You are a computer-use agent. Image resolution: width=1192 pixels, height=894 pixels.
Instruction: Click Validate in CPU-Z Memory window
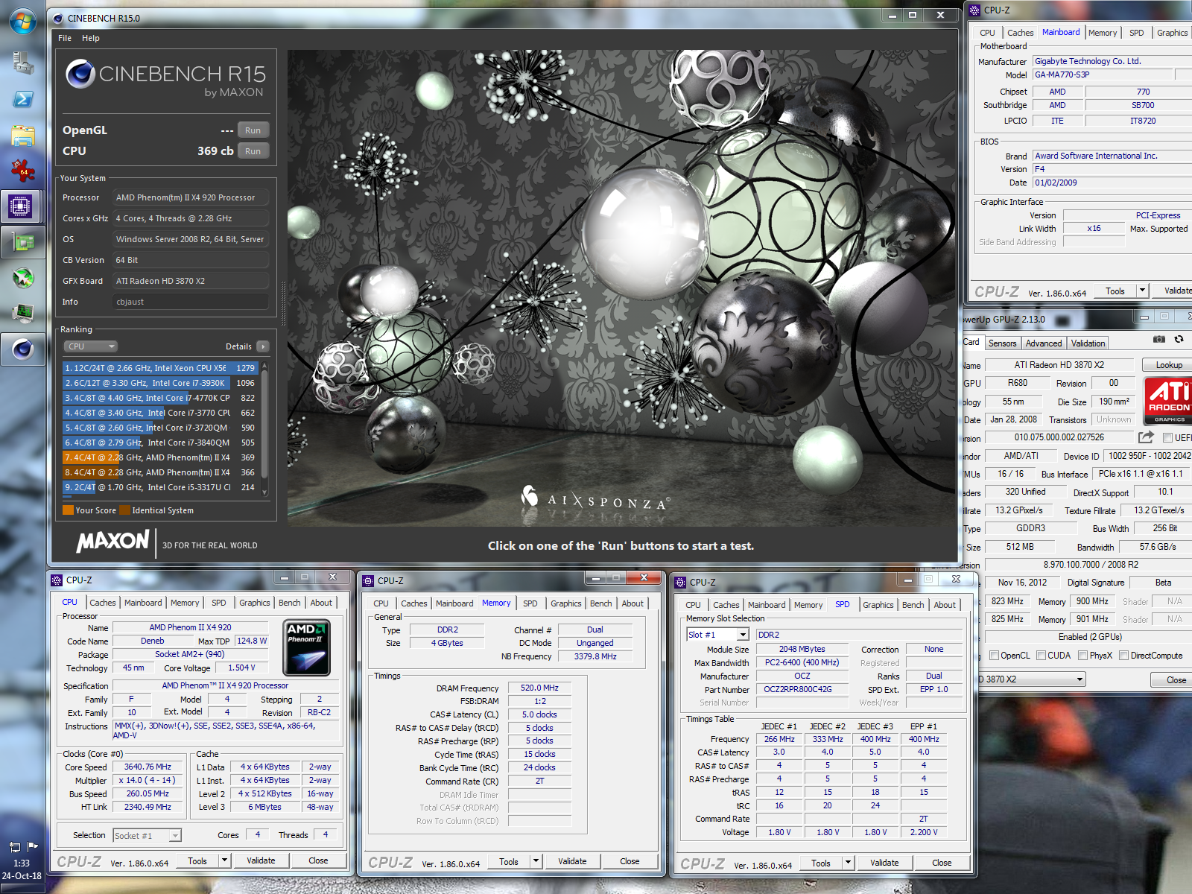[572, 861]
